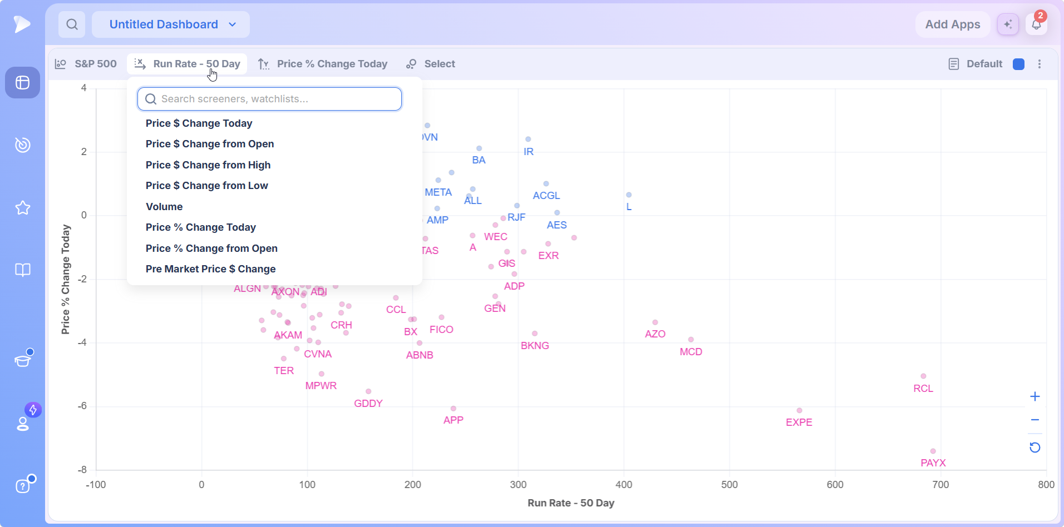Click the BKNG data point label
Viewport: 1064px width, 527px height.
click(535, 346)
